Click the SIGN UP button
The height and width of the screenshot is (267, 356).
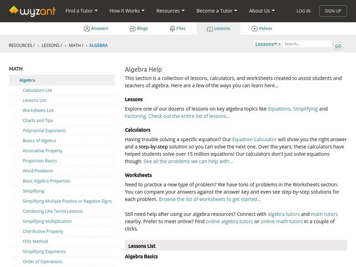(x=333, y=11)
